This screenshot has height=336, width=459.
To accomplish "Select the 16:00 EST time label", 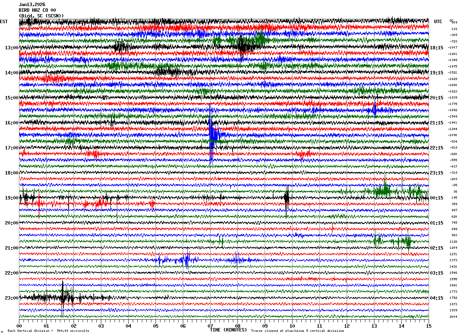I will click(11, 123).
